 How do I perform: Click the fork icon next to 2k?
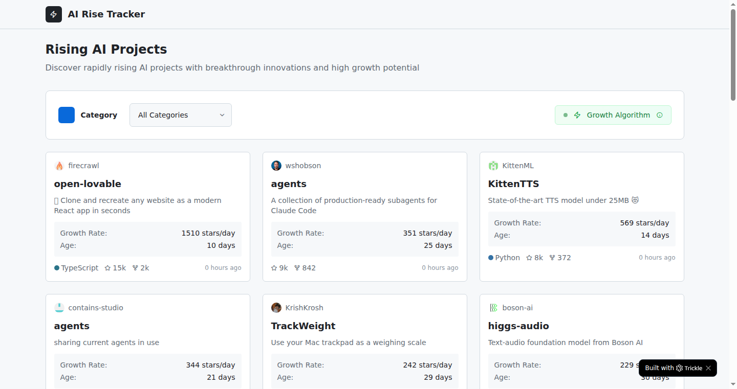coord(135,268)
